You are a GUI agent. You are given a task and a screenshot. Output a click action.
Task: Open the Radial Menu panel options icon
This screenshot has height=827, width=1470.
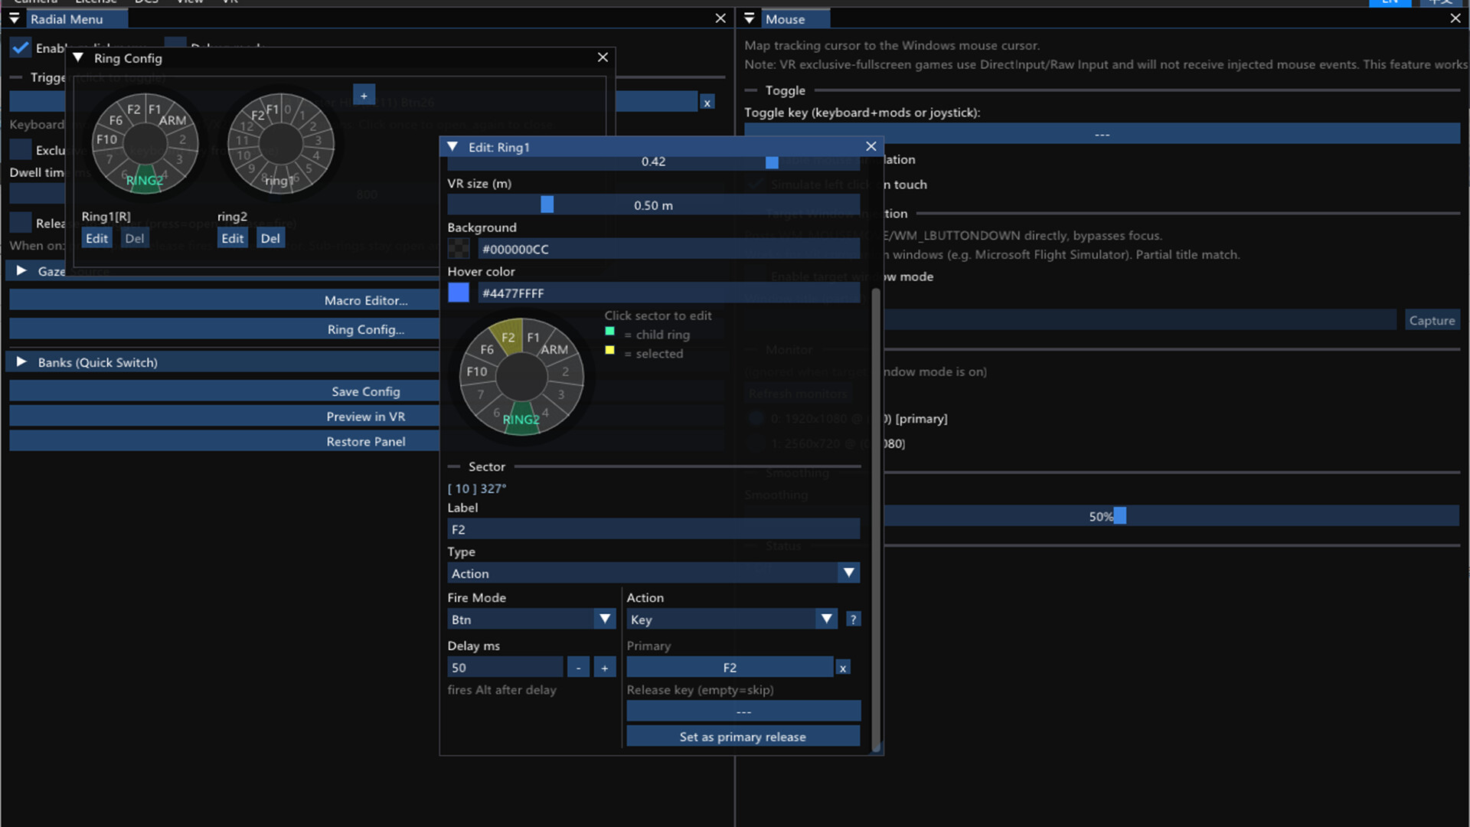[x=14, y=18]
